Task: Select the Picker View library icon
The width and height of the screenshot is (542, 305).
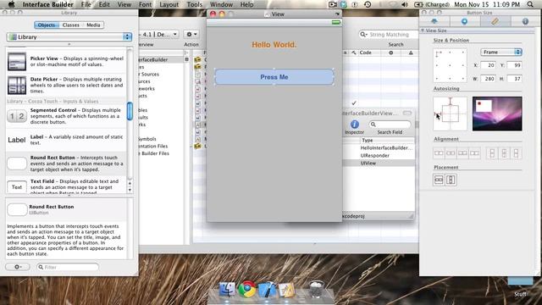Action: coord(17,62)
